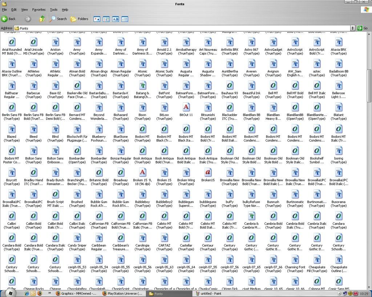Select the Atomic Sushi font icon

tap(164, 64)
